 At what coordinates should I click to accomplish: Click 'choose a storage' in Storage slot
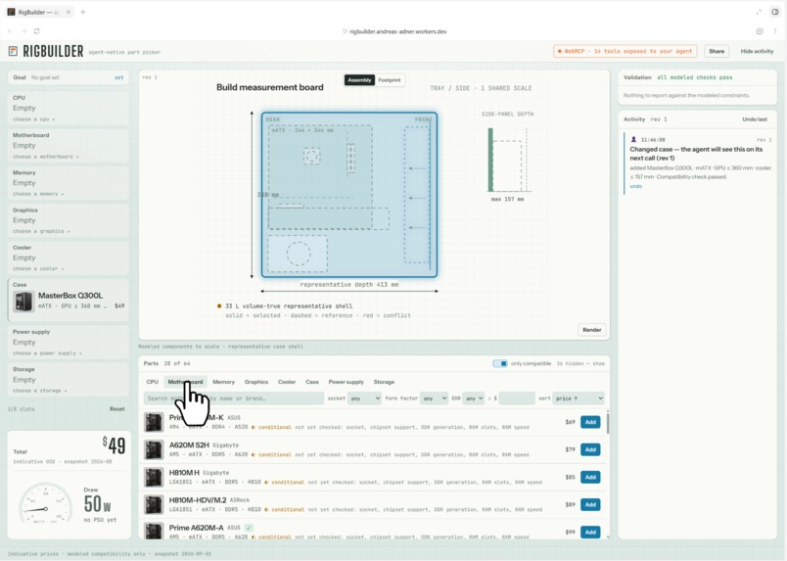point(39,391)
